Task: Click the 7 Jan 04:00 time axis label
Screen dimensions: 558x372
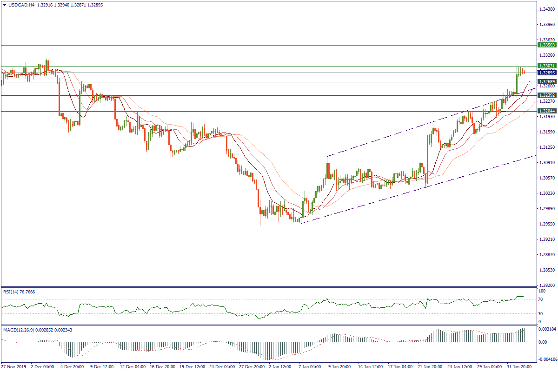Action: pyautogui.click(x=310, y=366)
